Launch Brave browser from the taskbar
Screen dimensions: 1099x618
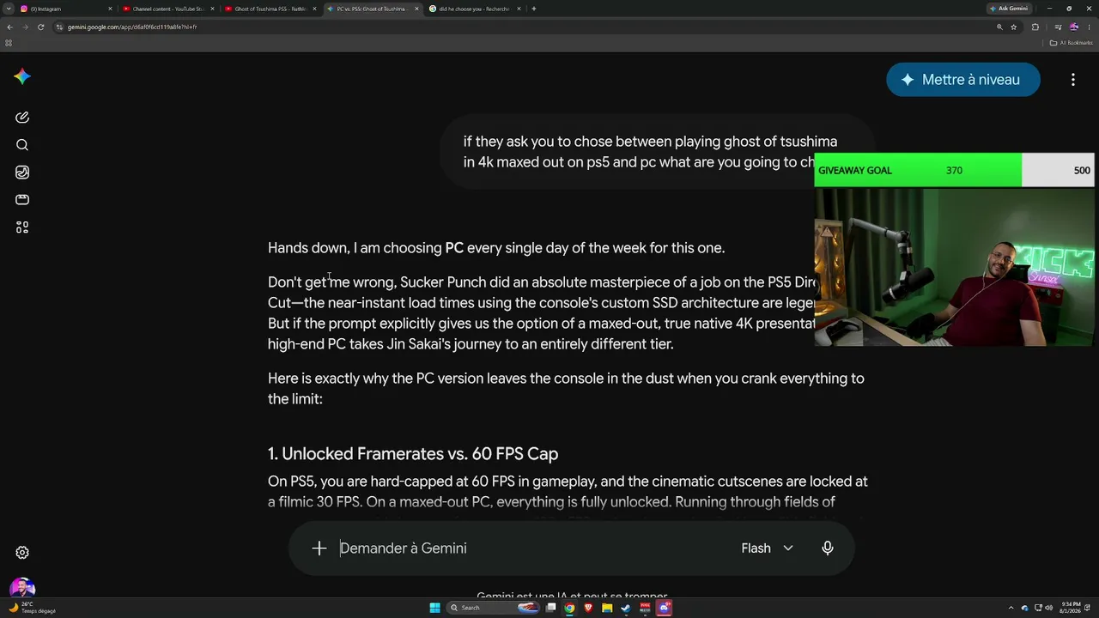(588, 608)
